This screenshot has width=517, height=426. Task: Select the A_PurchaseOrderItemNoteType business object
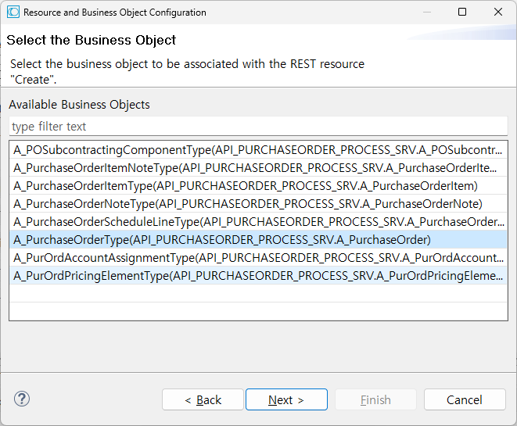tap(258, 167)
